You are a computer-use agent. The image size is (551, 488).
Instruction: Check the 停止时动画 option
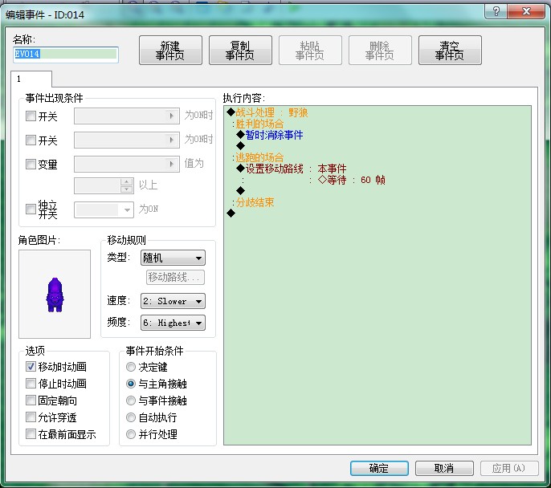pos(31,384)
